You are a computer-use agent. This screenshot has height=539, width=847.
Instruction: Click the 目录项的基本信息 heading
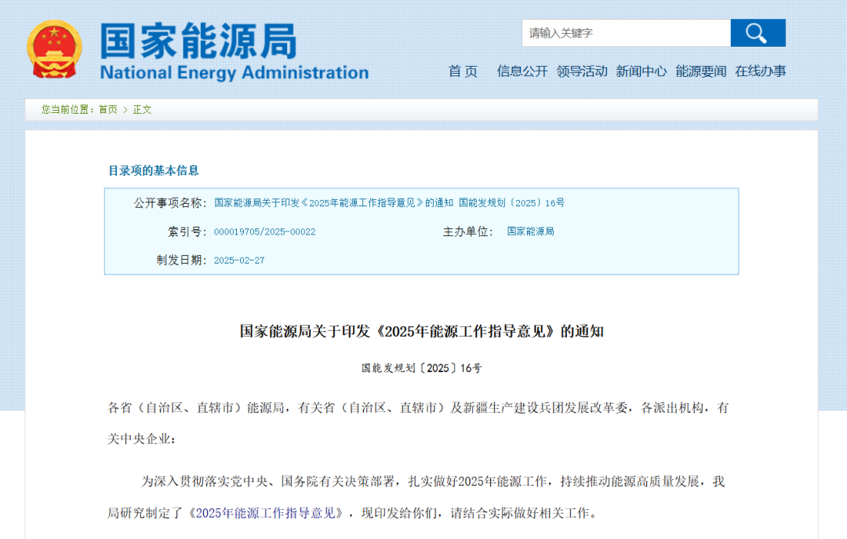point(154,171)
